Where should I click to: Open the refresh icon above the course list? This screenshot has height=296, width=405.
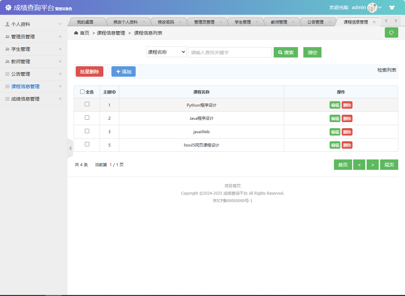391,32
